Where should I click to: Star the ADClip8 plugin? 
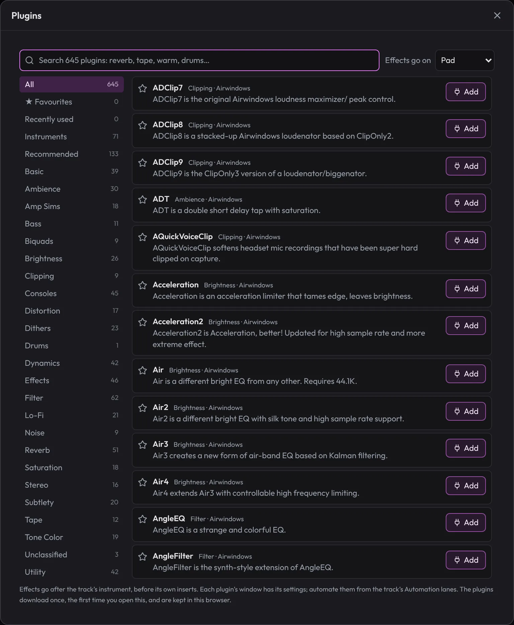click(x=143, y=125)
